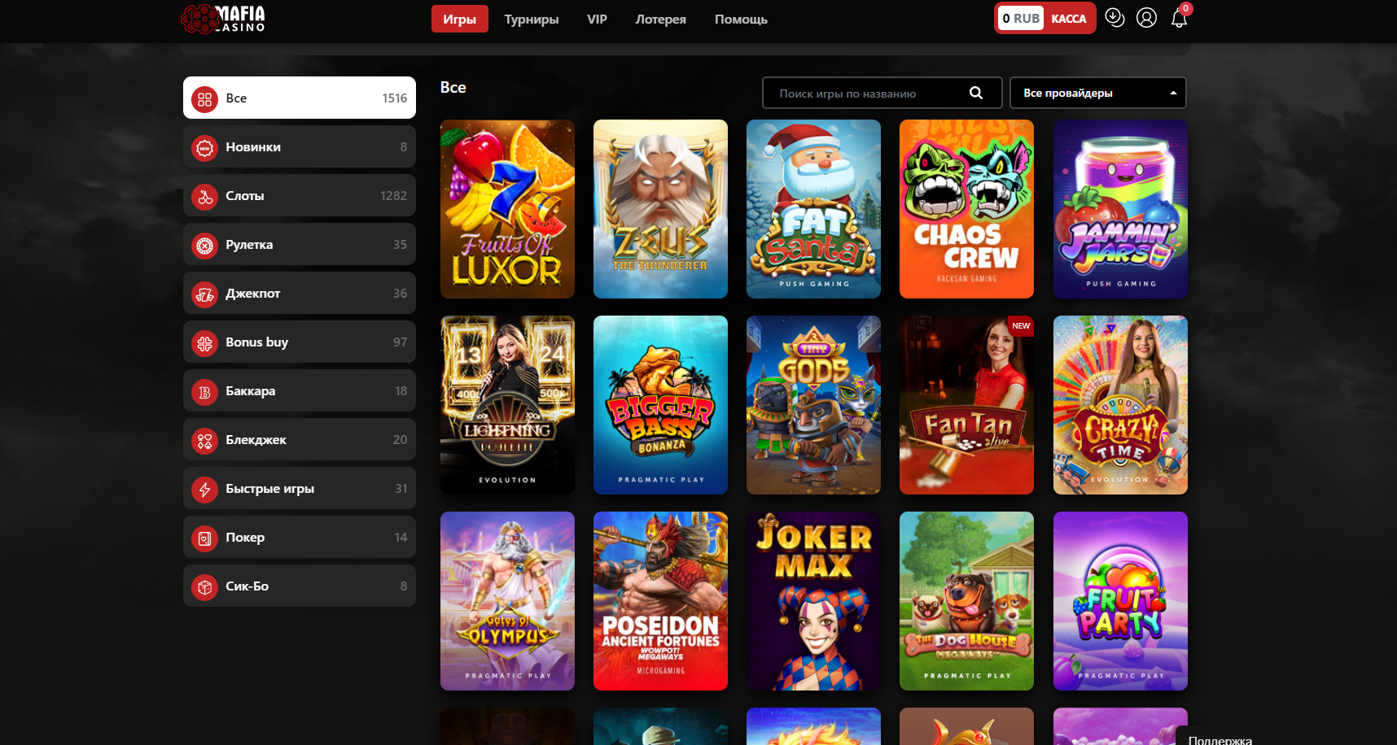Select the Слоты category label
1397x745 pixels.
[x=245, y=196]
